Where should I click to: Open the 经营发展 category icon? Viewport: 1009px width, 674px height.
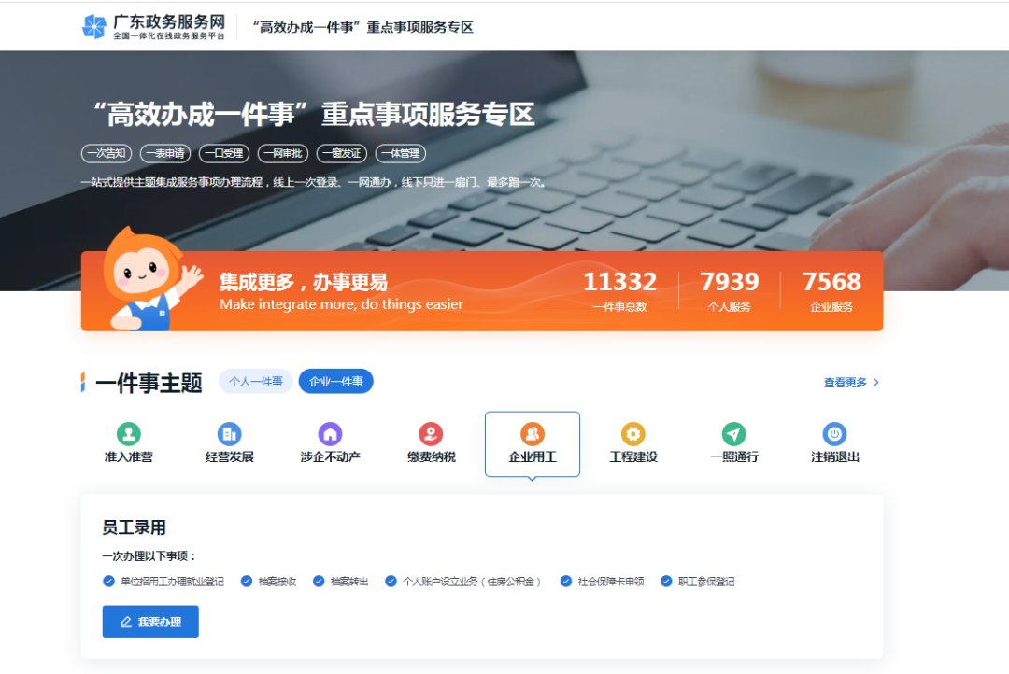(229, 432)
